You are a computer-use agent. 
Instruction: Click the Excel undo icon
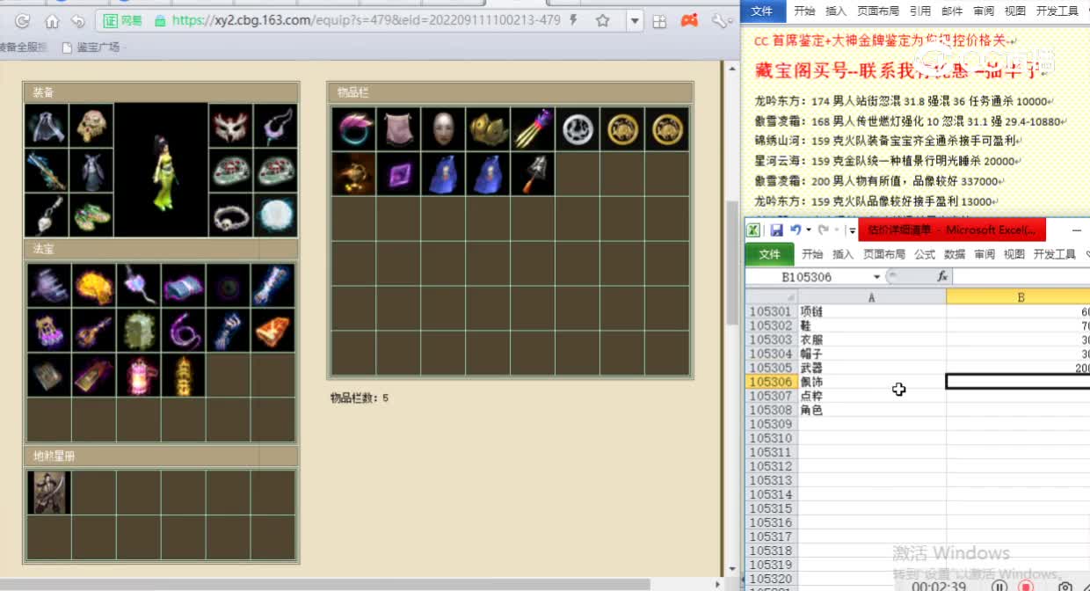[x=796, y=230]
